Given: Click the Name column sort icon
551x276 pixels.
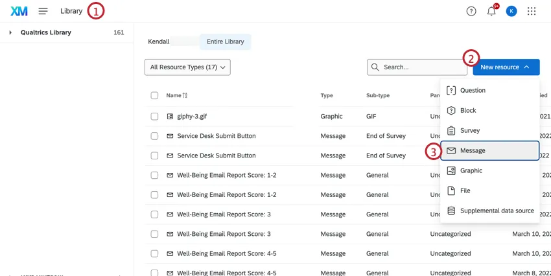Looking at the screenshot, I should [185, 95].
